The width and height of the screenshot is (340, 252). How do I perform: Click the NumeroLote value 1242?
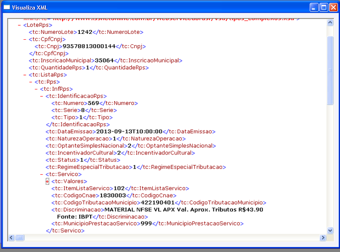pyautogui.click(x=85, y=32)
